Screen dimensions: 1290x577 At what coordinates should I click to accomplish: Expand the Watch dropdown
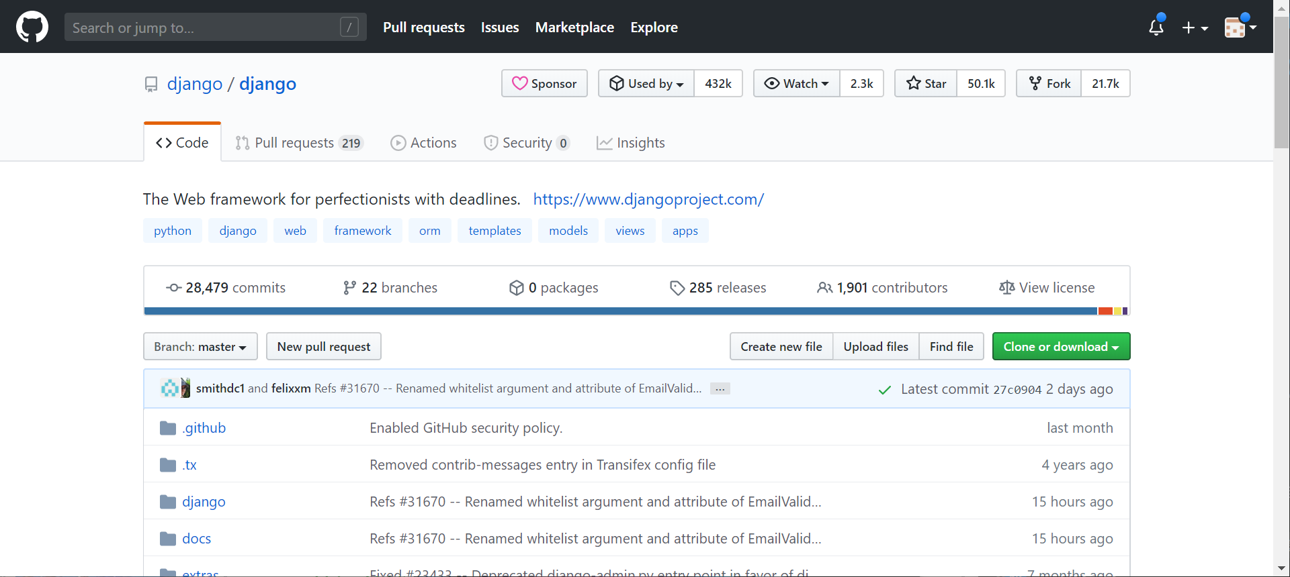797,83
